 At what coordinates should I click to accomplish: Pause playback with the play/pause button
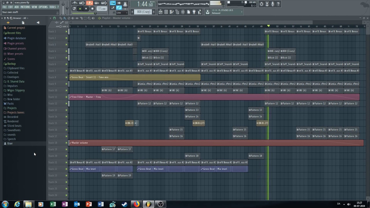80,9
